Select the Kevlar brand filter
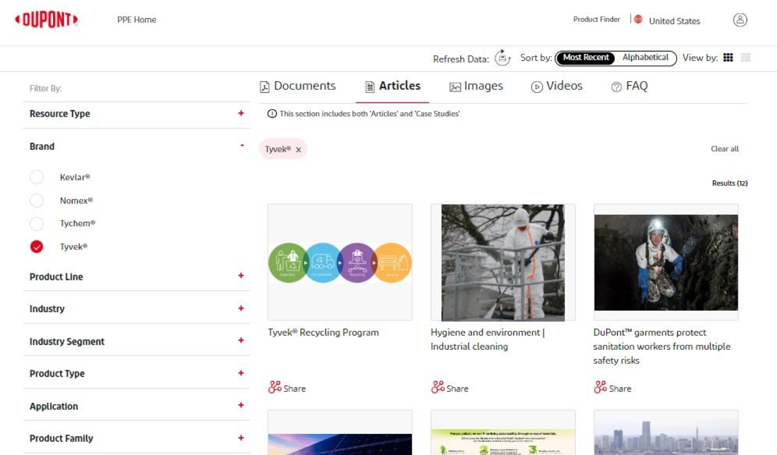This screenshot has width=777, height=455. (x=37, y=177)
